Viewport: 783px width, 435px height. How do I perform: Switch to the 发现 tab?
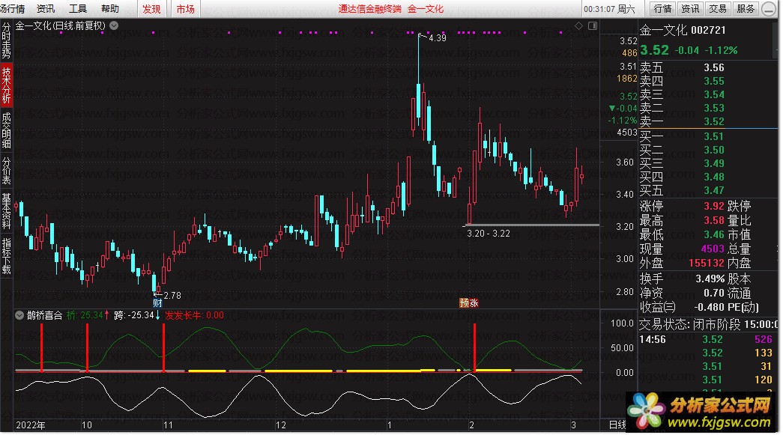(152, 9)
